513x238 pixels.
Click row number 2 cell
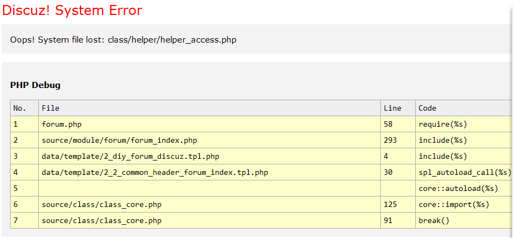click(24, 140)
